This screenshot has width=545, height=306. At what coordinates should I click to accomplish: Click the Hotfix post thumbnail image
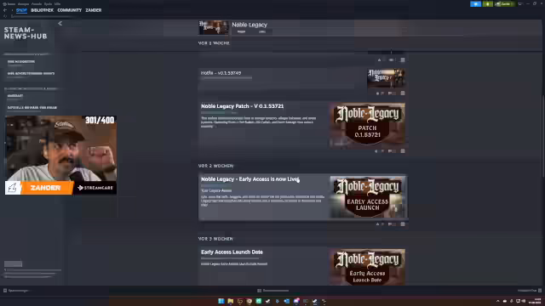tap(386, 78)
